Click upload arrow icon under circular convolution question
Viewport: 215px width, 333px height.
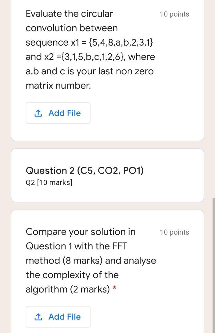point(38,113)
